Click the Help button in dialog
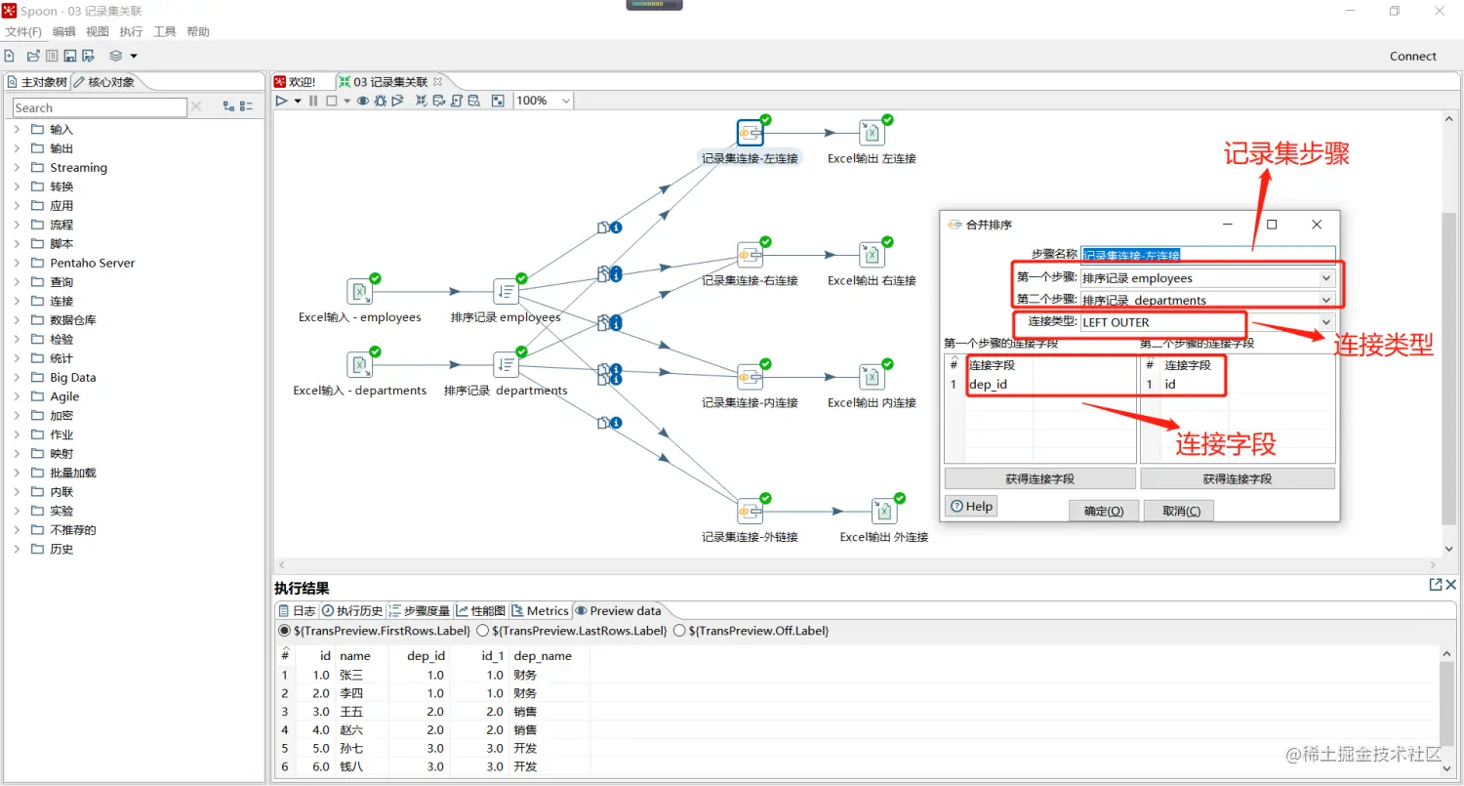Screen dimensions: 1464x786 971,506
